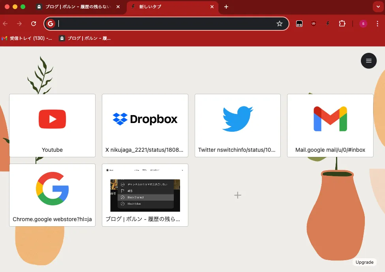Image resolution: width=385 pixels, height=272 pixels.
Task: Close the 新しいタブ tab
Action: tap(212, 7)
